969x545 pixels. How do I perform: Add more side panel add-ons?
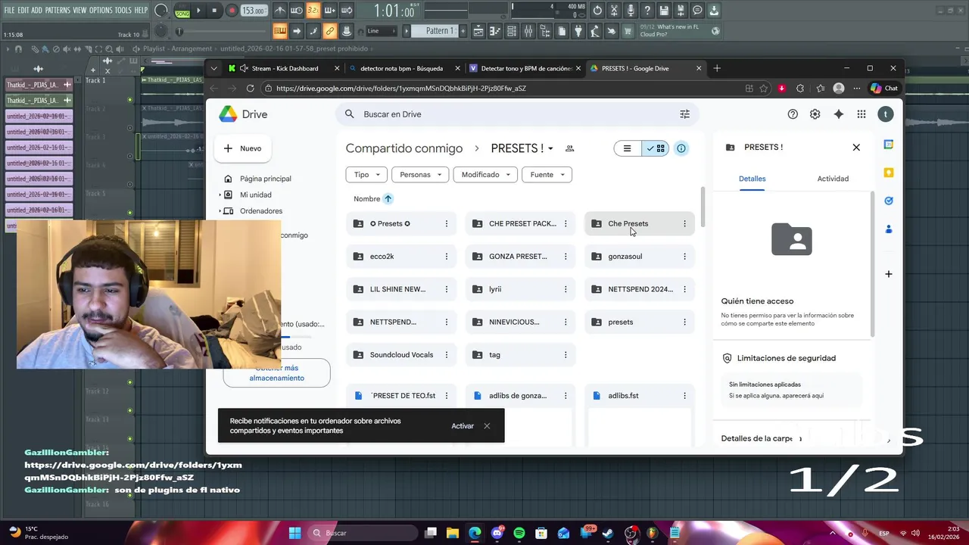(x=889, y=274)
